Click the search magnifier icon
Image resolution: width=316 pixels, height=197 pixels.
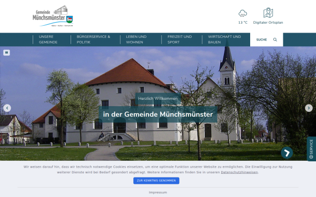(x=275, y=39)
